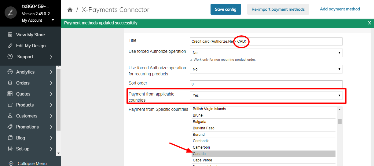
Task: Click sidebar scroll-down arrow
Action: coord(59,153)
